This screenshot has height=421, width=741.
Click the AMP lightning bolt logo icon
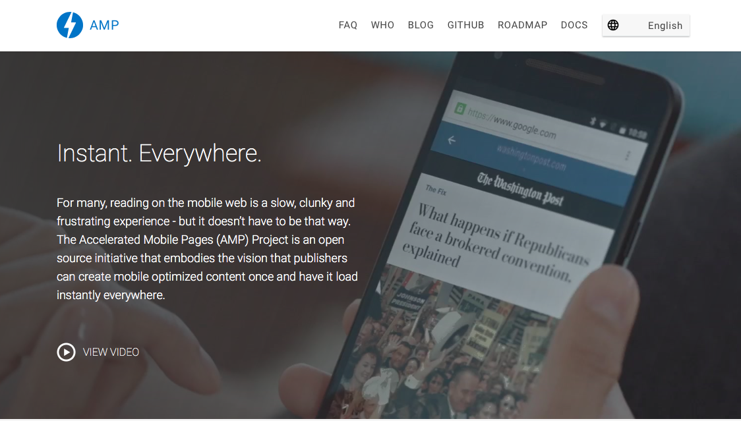70,25
